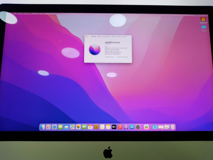Open the Memoria tab
The width and height of the screenshot is (213, 160).
click(x=114, y=37)
